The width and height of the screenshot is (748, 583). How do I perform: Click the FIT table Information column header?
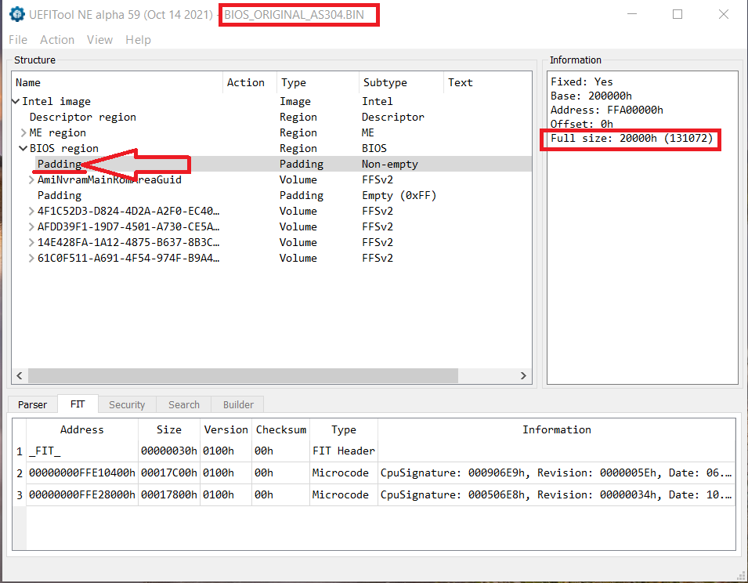557,429
